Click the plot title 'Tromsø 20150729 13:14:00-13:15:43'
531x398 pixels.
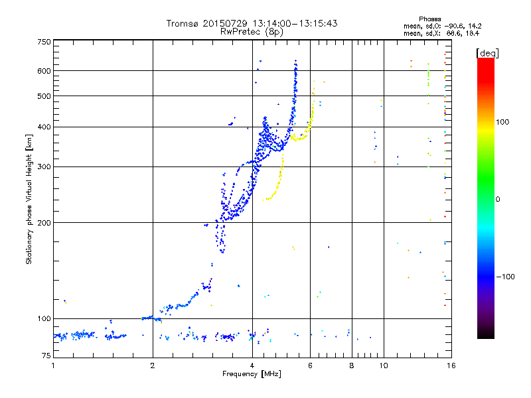[252, 23]
